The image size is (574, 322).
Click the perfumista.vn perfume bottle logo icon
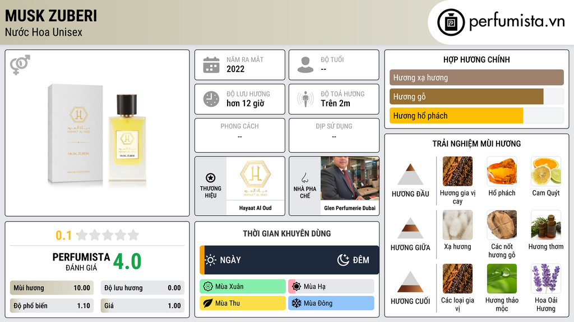[451, 22]
